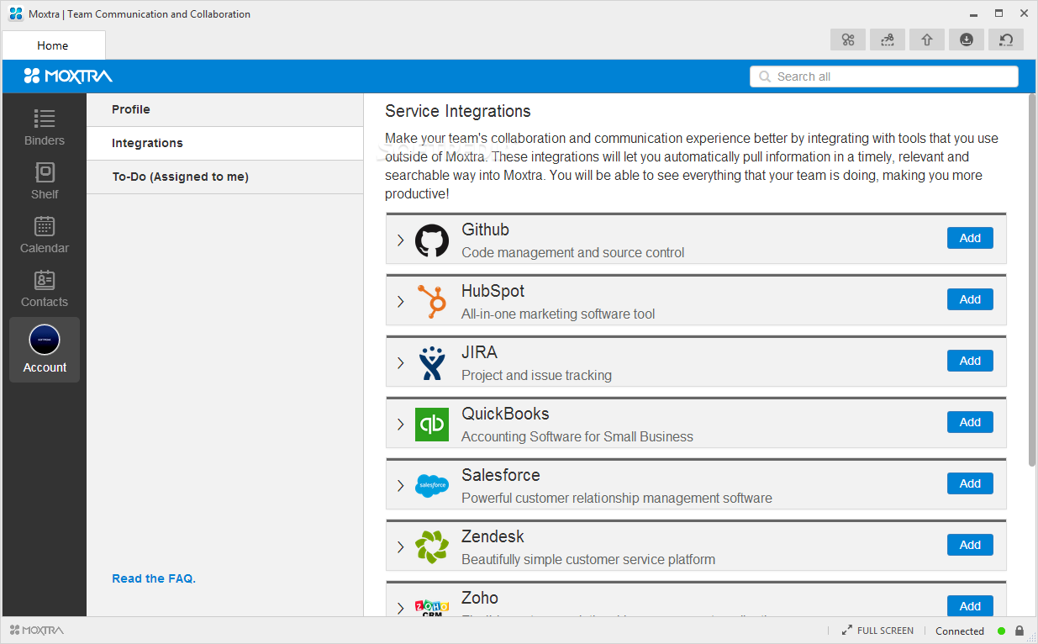Screen dimensions: 1038x644
Task: Click the magnifier icon in search box
Action: pos(765,77)
